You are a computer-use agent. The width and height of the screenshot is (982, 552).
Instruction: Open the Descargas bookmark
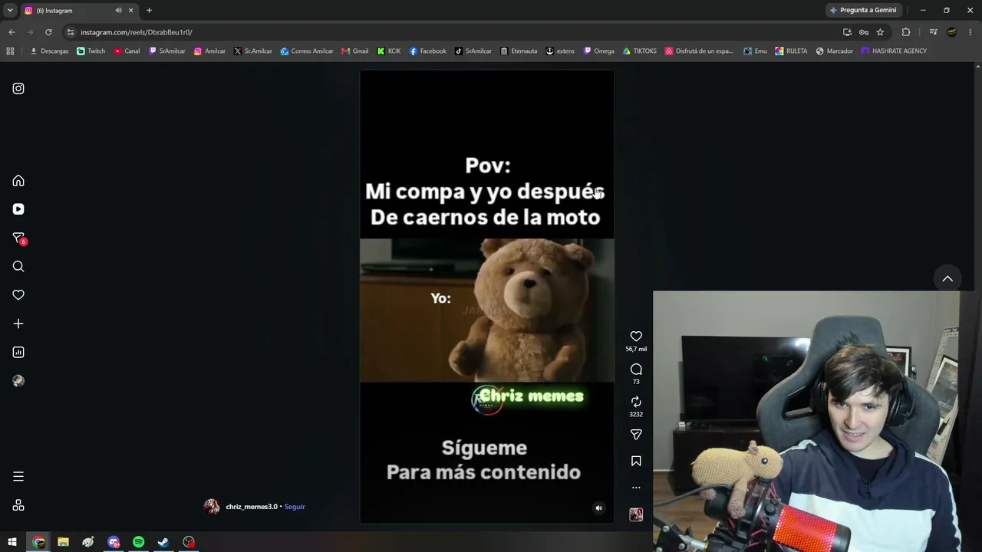tap(49, 51)
